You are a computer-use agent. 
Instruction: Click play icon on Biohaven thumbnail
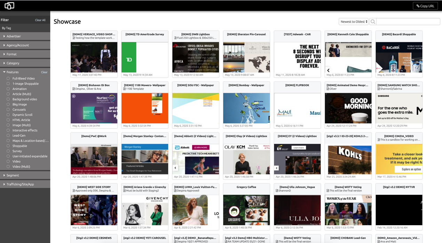74,96
